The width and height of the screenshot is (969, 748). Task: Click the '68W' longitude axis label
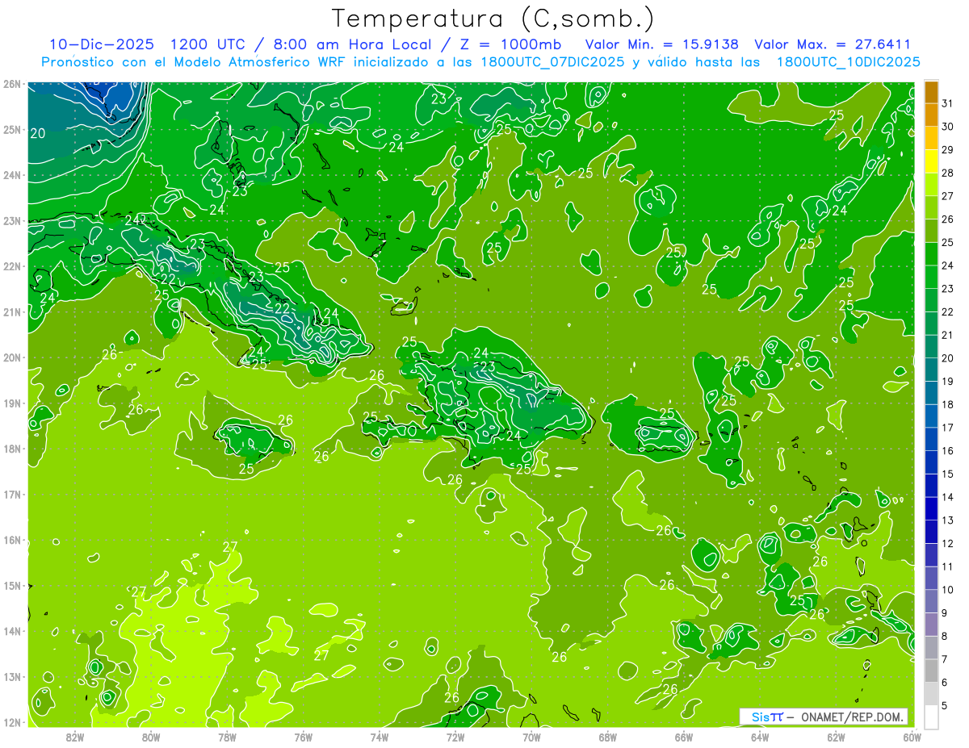(x=607, y=737)
